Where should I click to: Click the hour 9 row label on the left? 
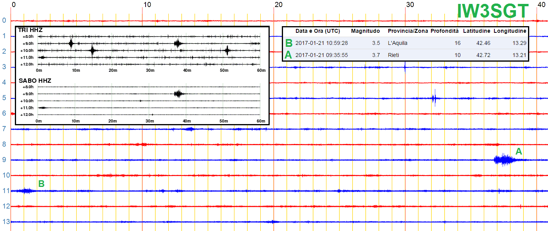pyautogui.click(x=4, y=160)
